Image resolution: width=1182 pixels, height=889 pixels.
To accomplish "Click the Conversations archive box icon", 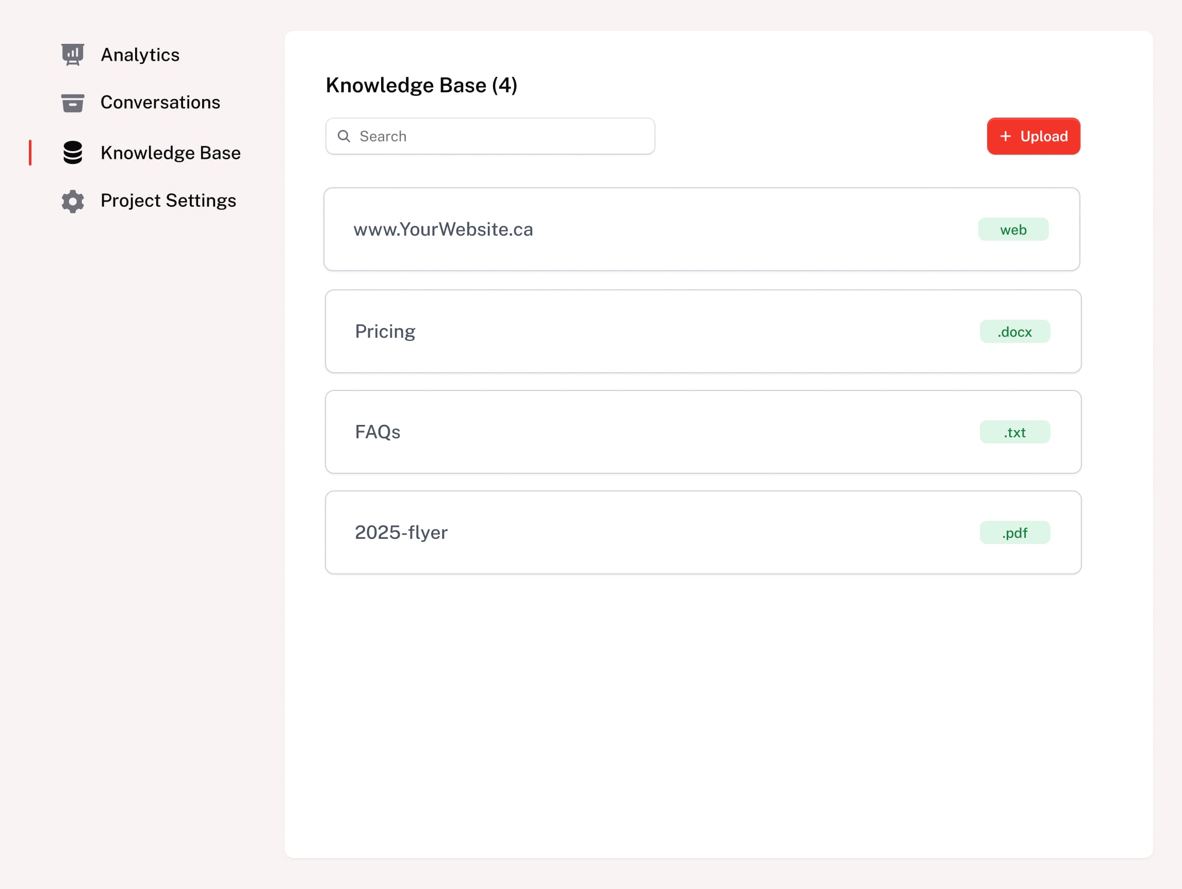I will pos(73,103).
